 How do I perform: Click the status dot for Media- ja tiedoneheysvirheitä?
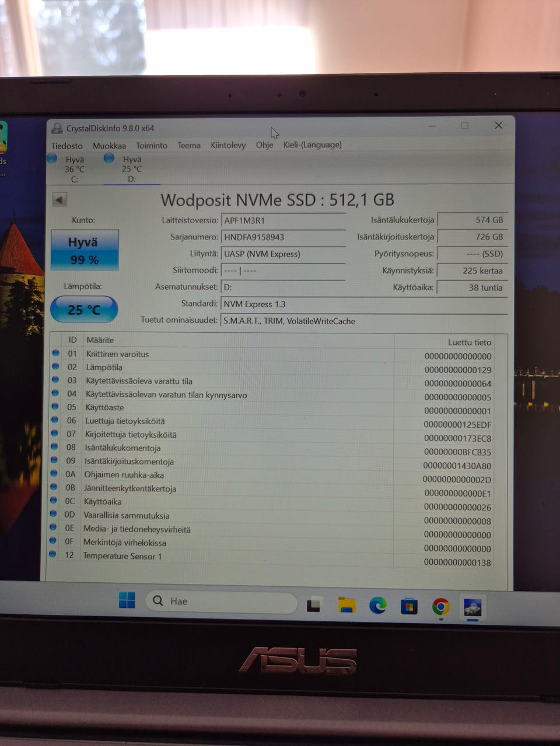[x=53, y=527]
